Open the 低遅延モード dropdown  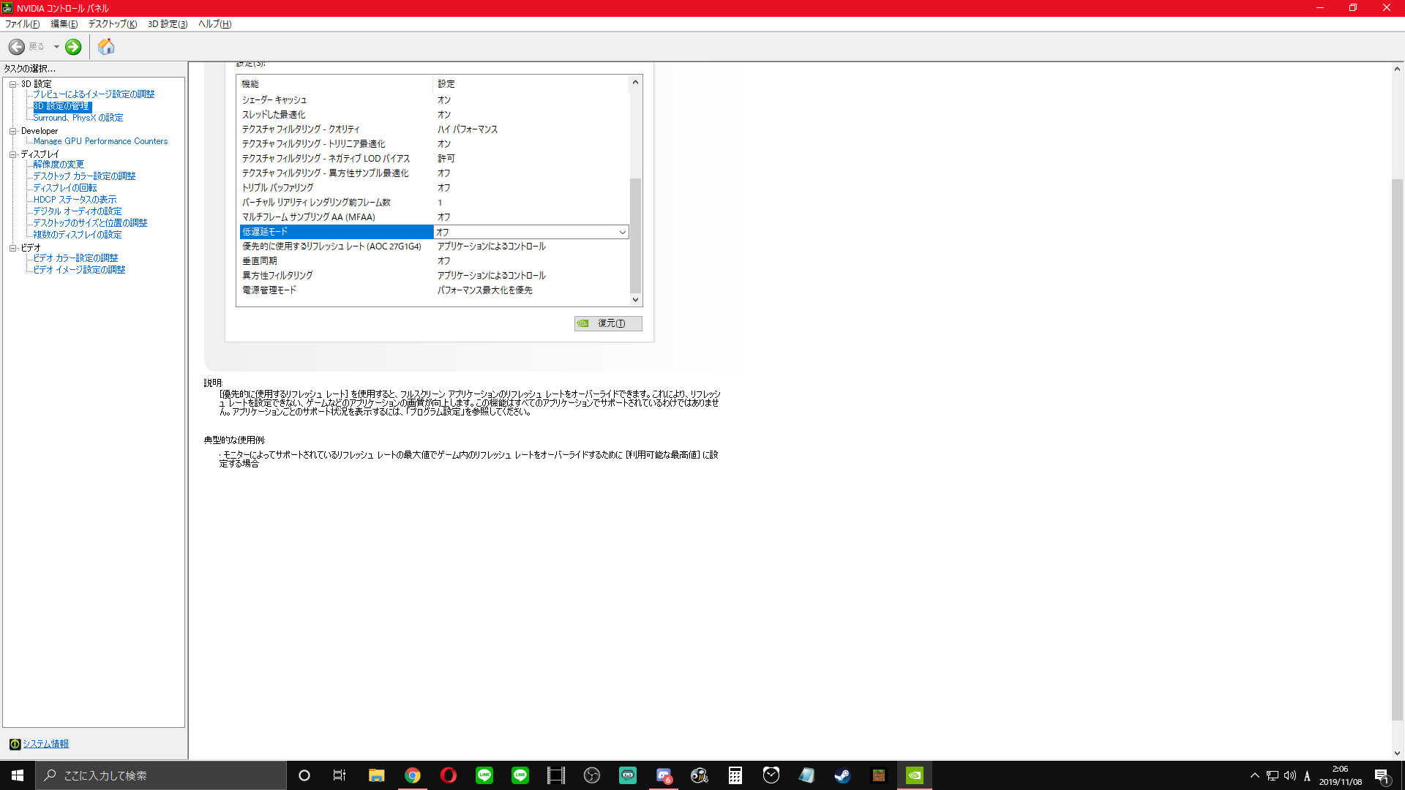pos(622,232)
